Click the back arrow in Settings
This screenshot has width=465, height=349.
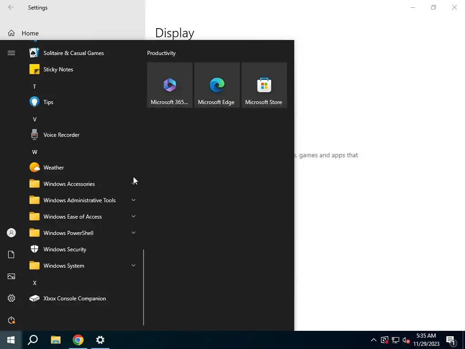click(11, 7)
